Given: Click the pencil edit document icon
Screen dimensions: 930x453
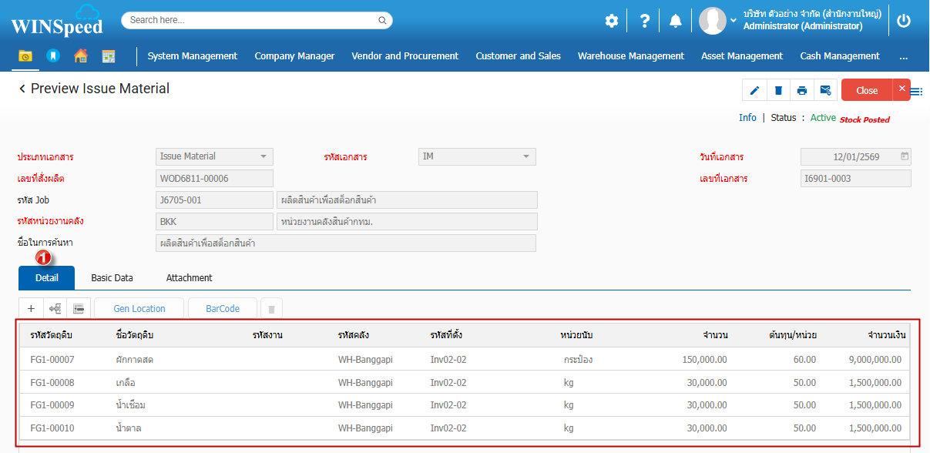Looking at the screenshot, I should tap(754, 90).
